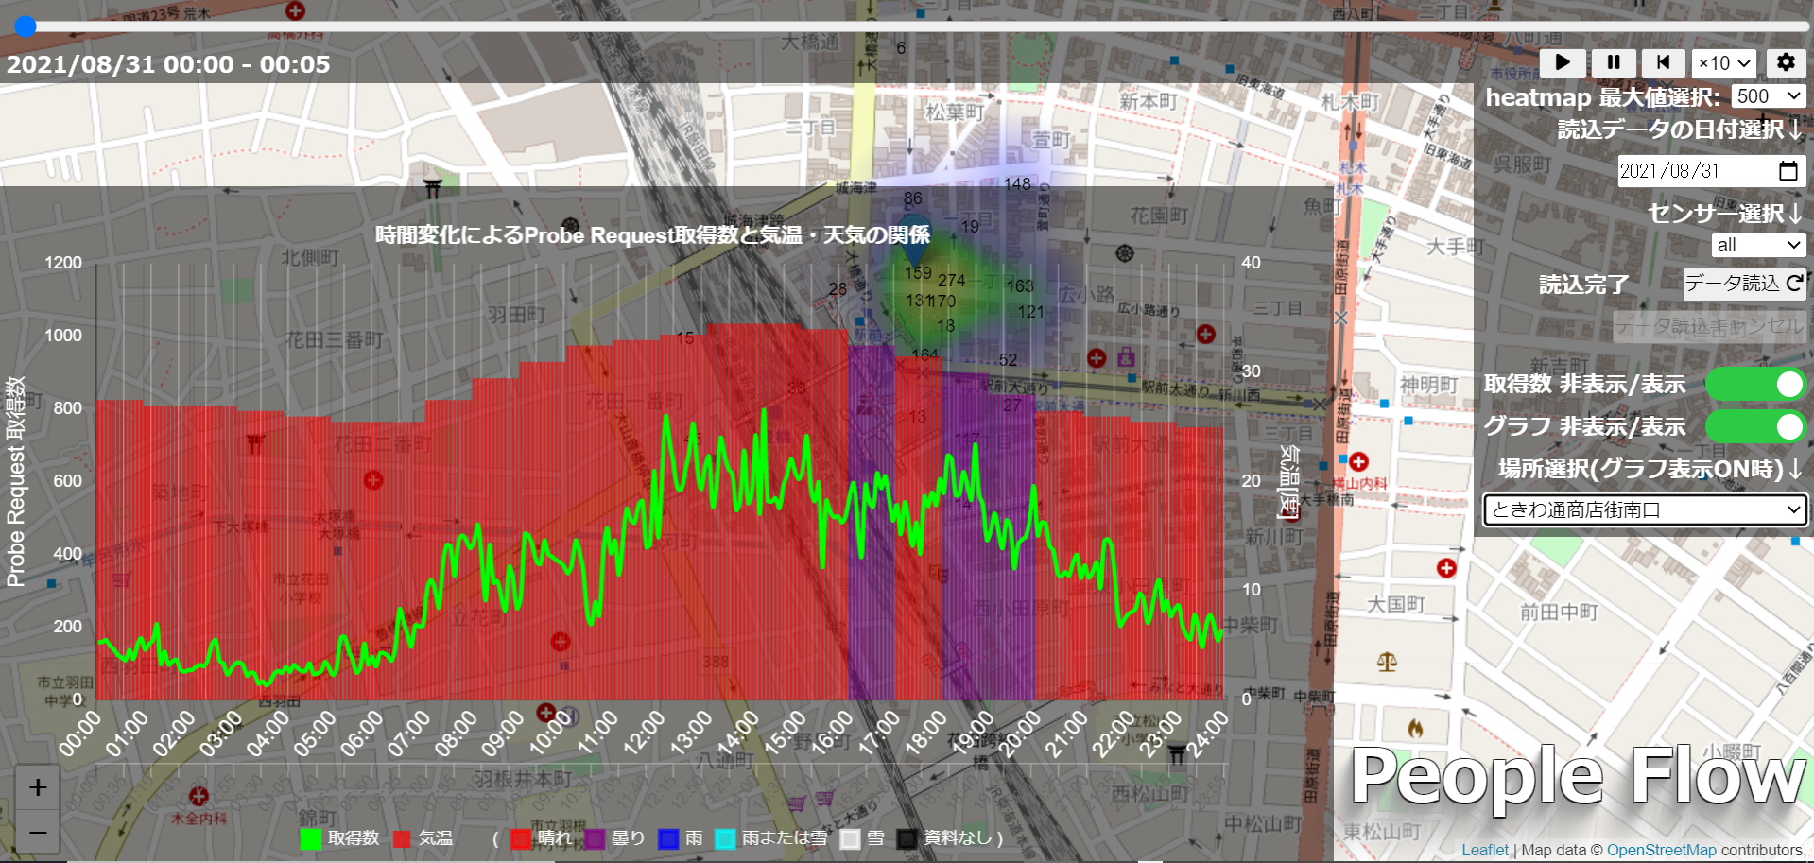Toggle the 取得数 count display switch
This screenshot has height=863, width=1814.
[1755, 384]
